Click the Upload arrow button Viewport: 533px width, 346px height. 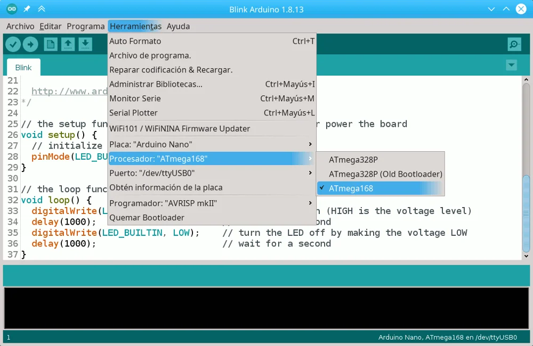coord(30,45)
